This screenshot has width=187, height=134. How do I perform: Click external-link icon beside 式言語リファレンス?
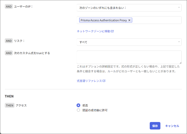pyautogui.click(x=104, y=81)
